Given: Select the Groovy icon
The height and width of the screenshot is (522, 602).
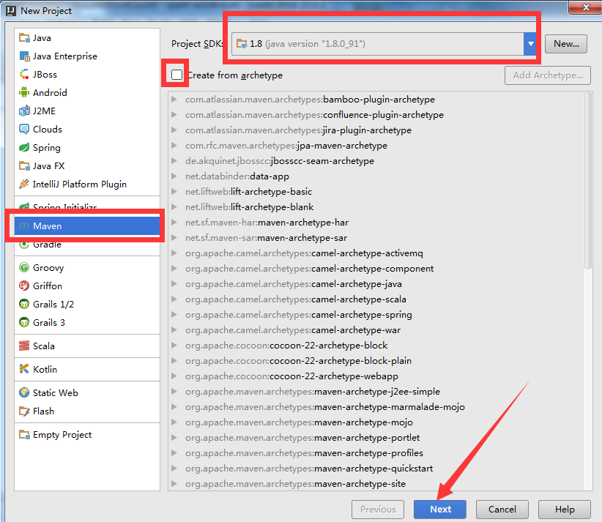Looking at the screenshot, I should [24, 267].
